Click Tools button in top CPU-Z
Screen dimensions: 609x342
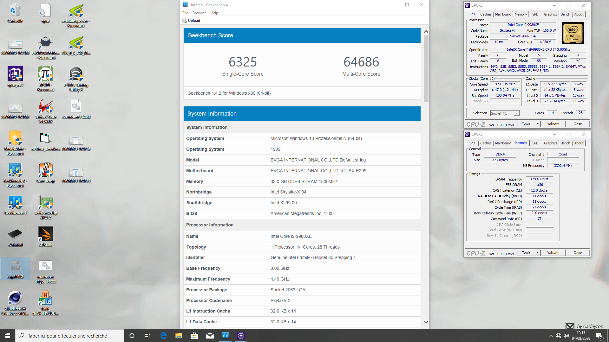(526, 124)
